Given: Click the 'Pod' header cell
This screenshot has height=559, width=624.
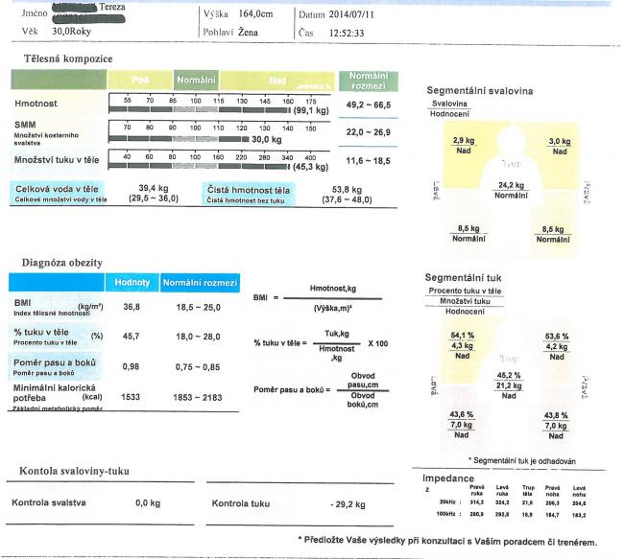Looking at the screenshot, I should [140, 80].
